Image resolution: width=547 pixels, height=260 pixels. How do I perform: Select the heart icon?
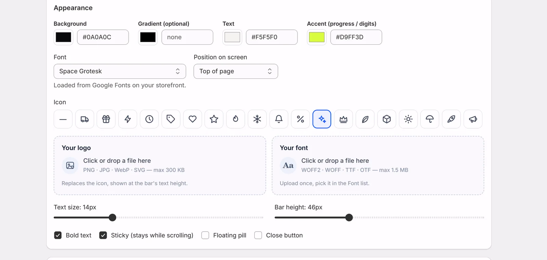(192, 119)
